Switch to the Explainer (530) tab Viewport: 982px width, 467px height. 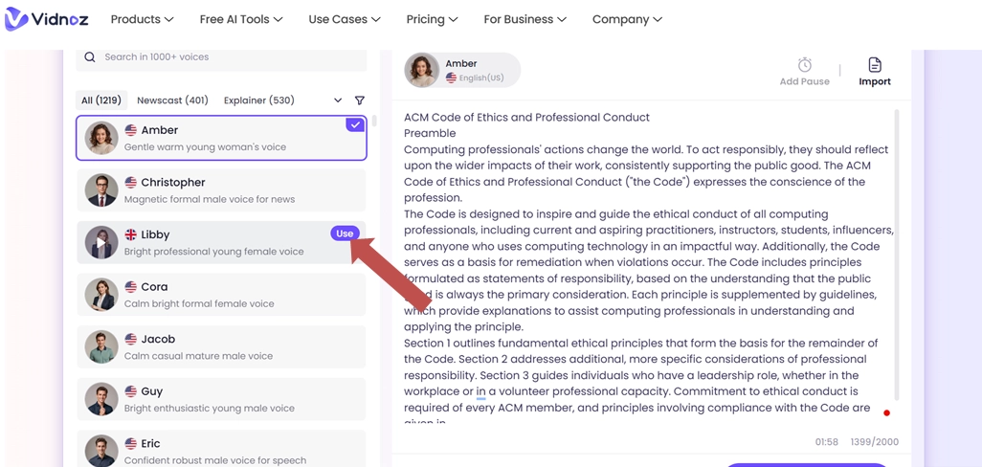(258, 100)
